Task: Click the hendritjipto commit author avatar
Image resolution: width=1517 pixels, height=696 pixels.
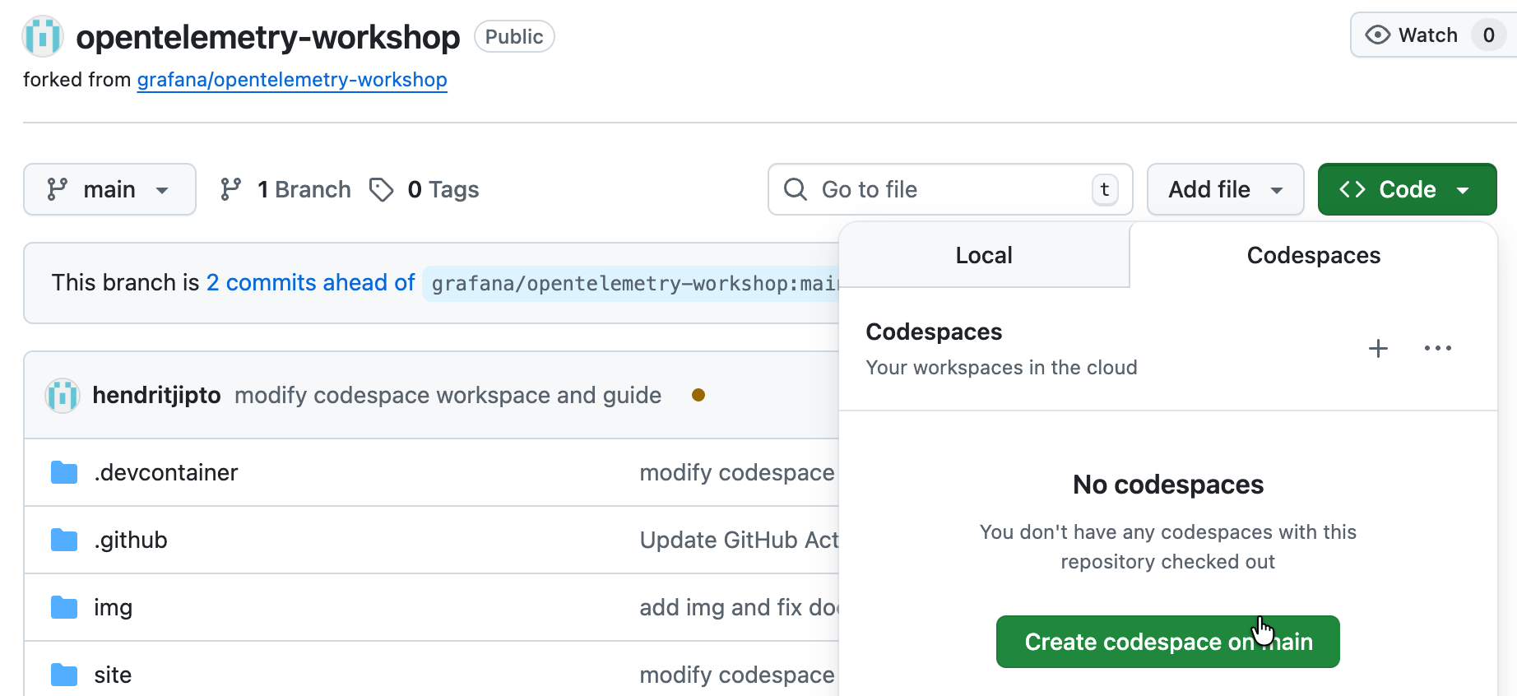Action: pos(63,396)
